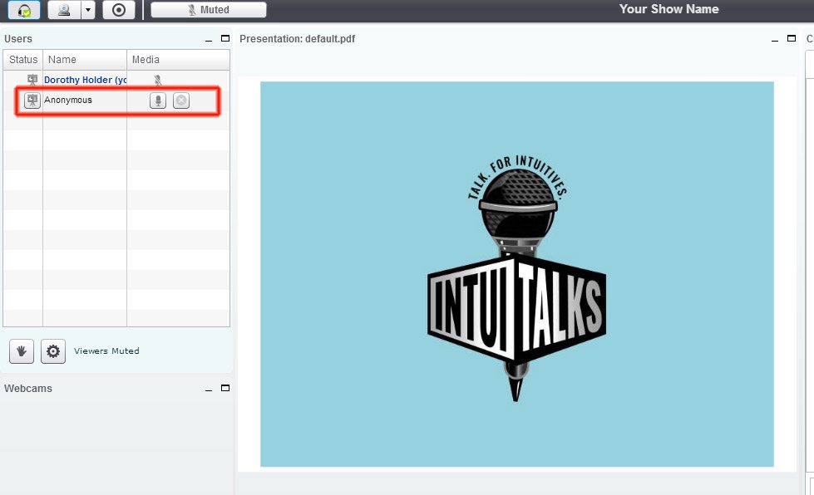The width and height of the screenshot is (814, 495).
Task: Click the IntuiTalks presentation slide
Action: point(517,274)
